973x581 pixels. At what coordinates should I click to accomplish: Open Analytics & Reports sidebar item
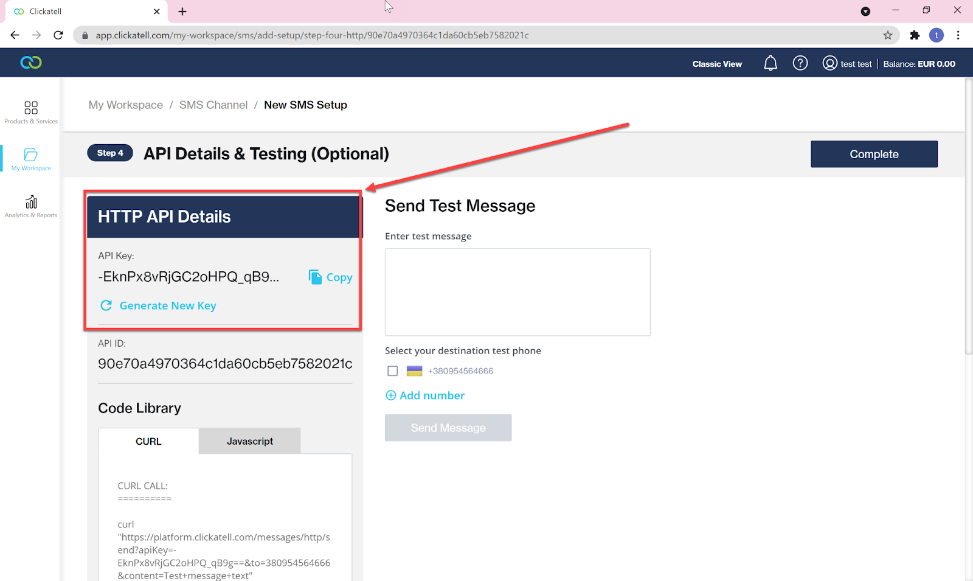[x=31, y=207]
